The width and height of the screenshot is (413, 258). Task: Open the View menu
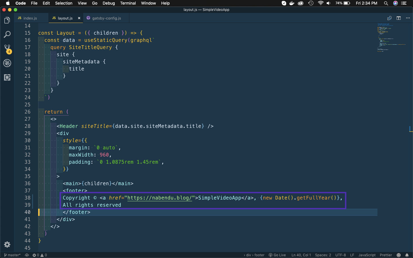[82, 3]
